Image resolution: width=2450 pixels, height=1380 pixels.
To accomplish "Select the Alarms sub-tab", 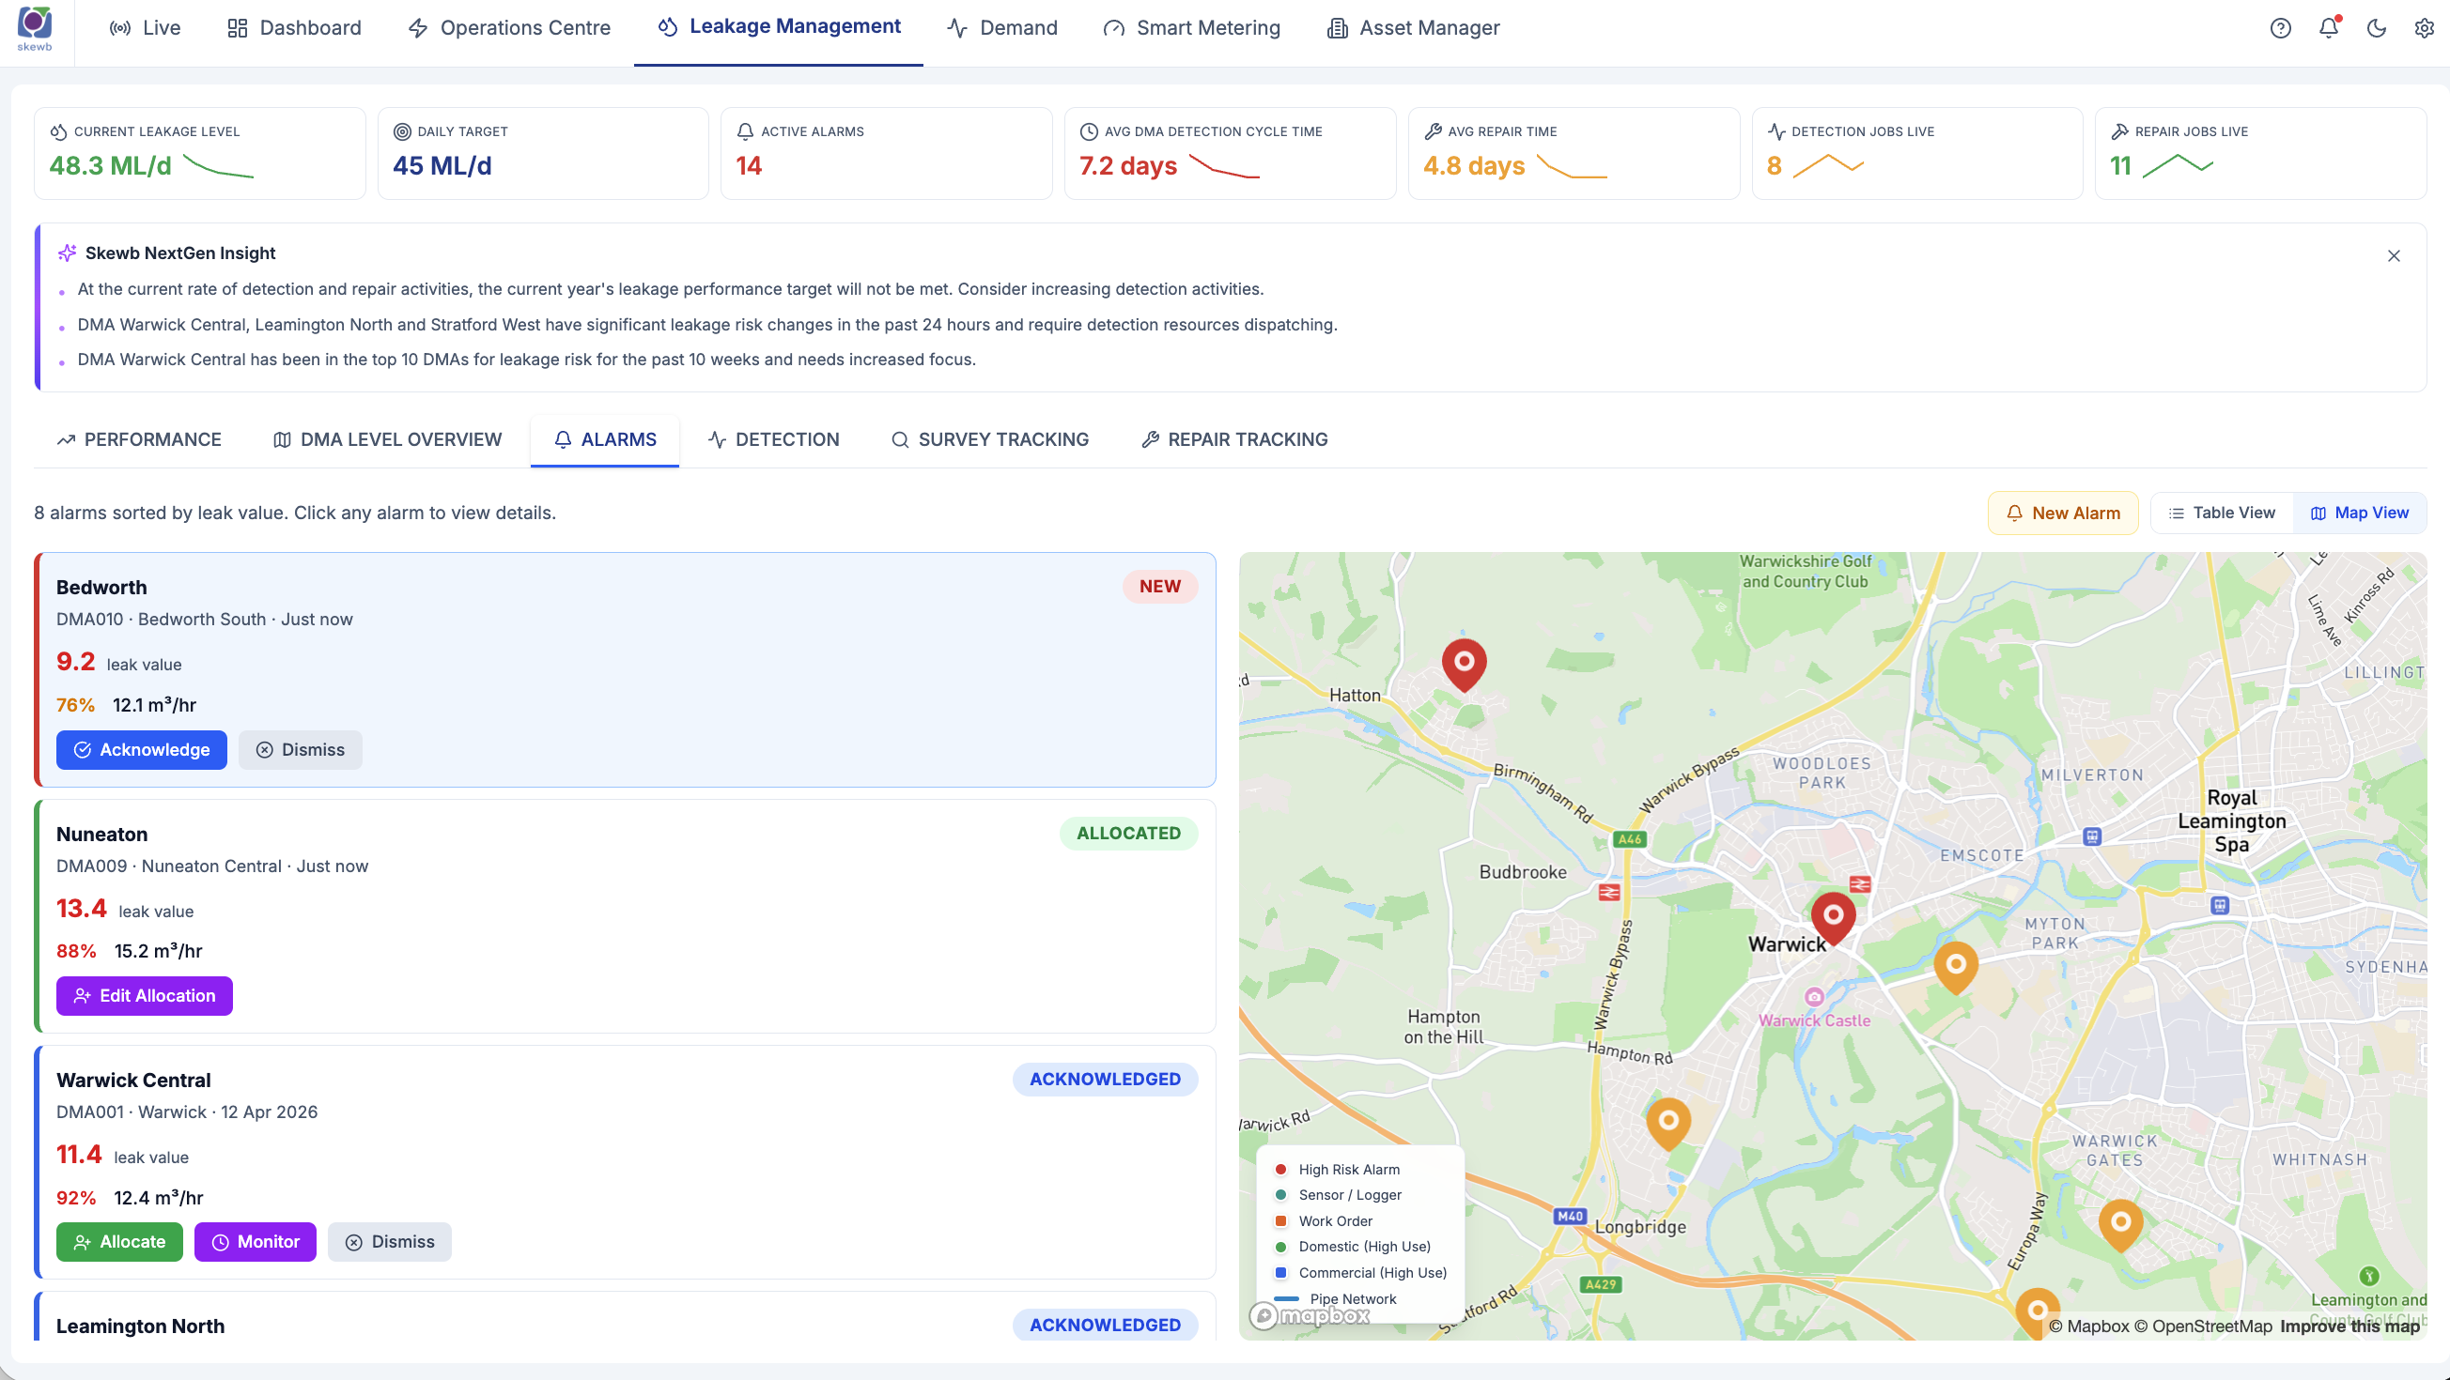I will (605, 439).
